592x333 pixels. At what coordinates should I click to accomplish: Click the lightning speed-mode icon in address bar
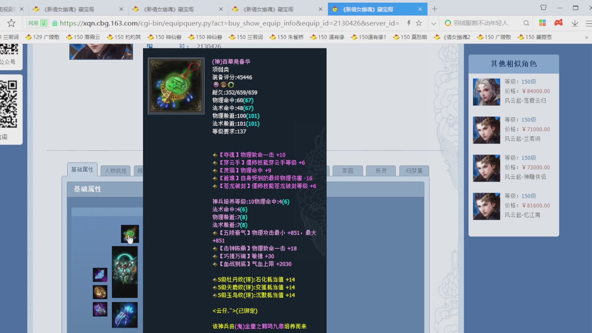point(409,23)
